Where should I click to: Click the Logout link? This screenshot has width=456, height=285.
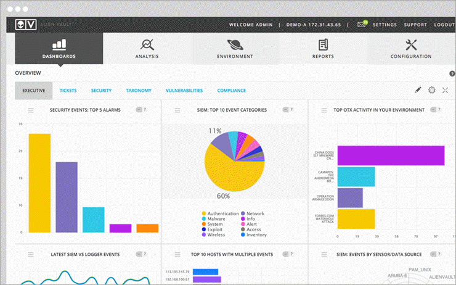[444, 25]
